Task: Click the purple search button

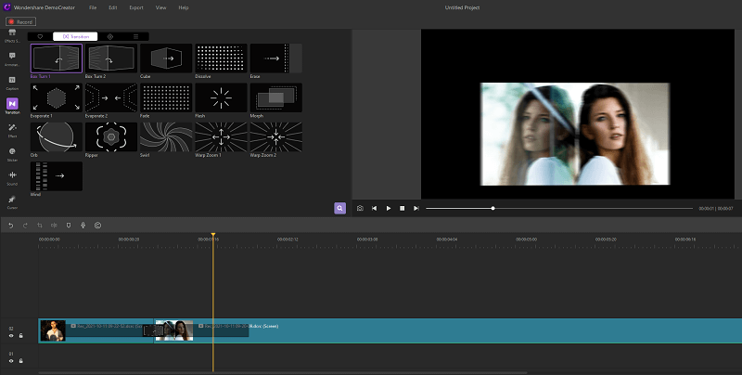Action: [339, 208]
